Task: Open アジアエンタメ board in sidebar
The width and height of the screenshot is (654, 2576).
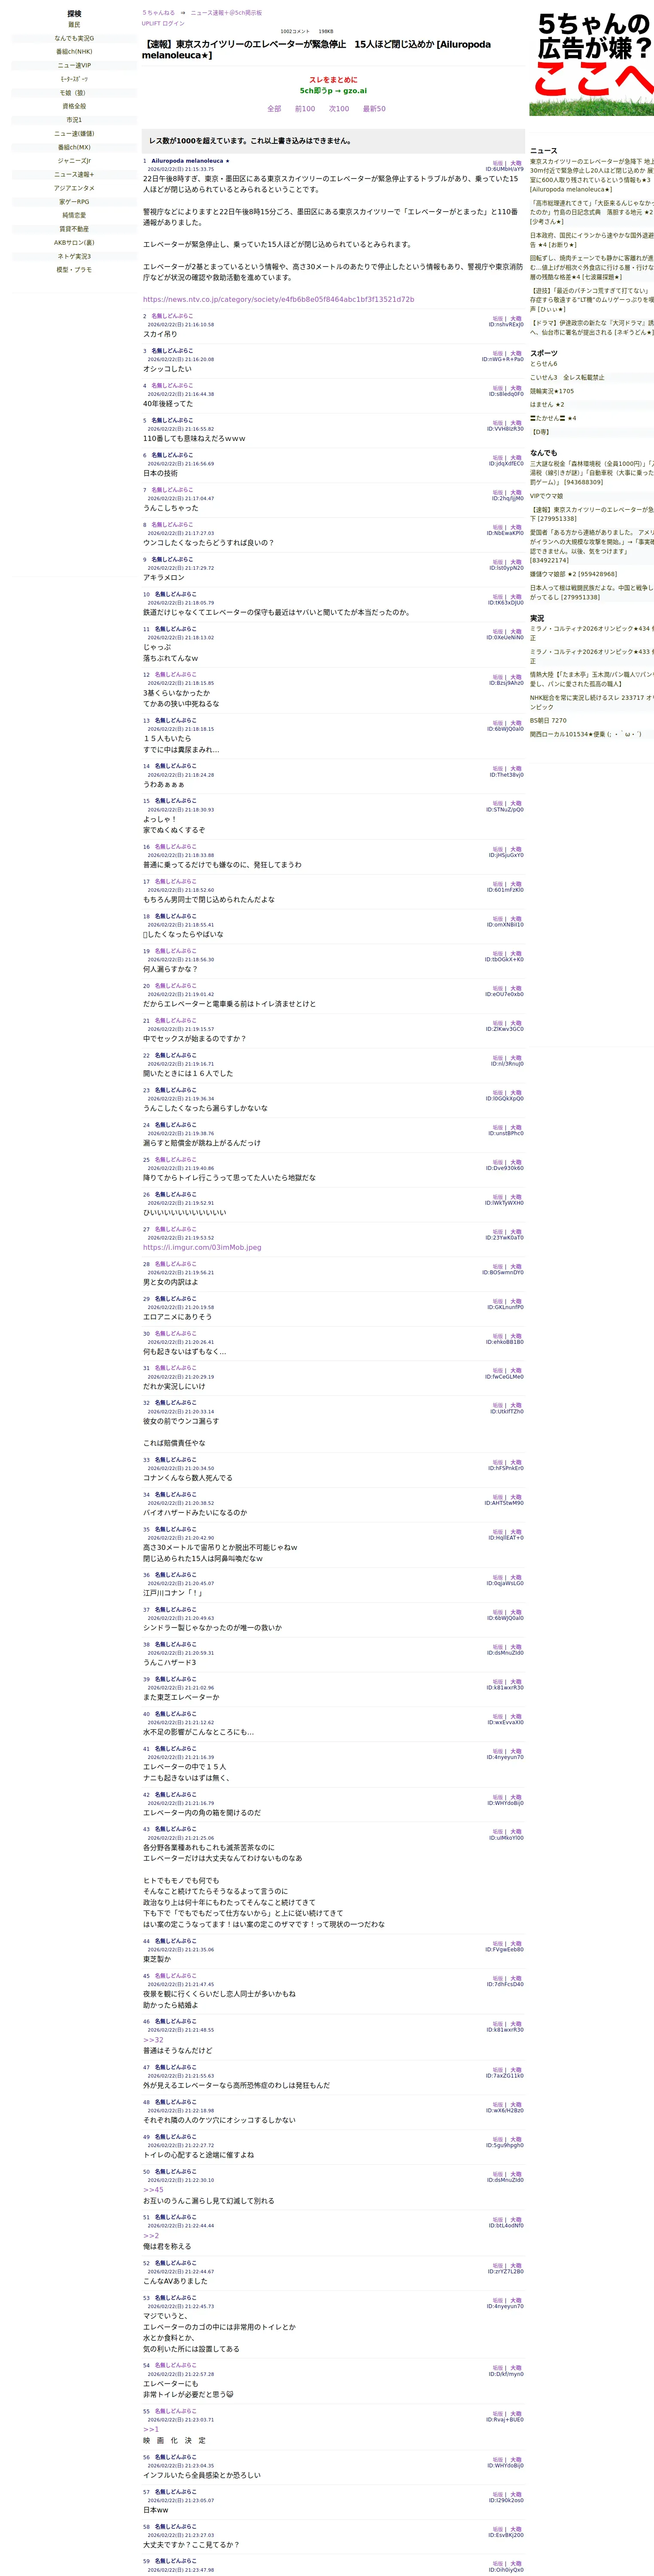Action: [74, 188]
